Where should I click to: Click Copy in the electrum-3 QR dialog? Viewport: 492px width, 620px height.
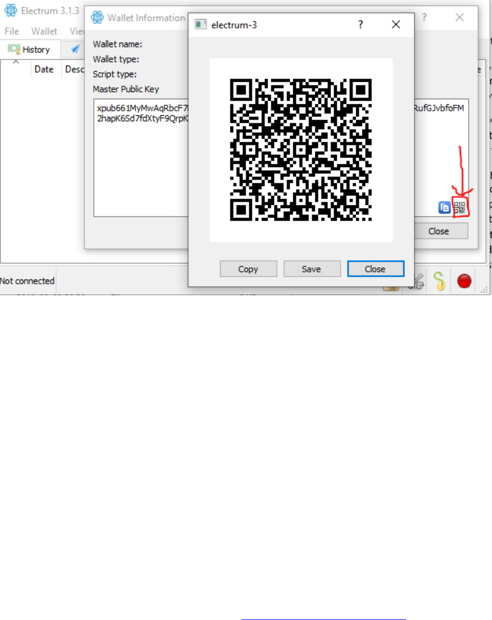click(x=248, y=269)
